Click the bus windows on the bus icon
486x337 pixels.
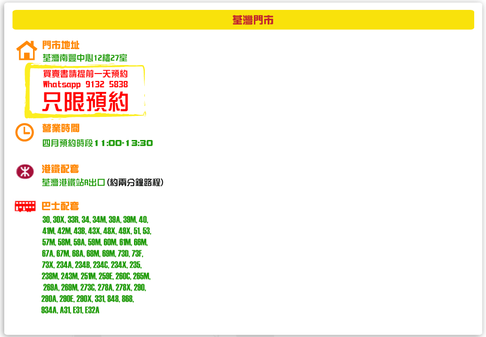(x=25, y=204)
